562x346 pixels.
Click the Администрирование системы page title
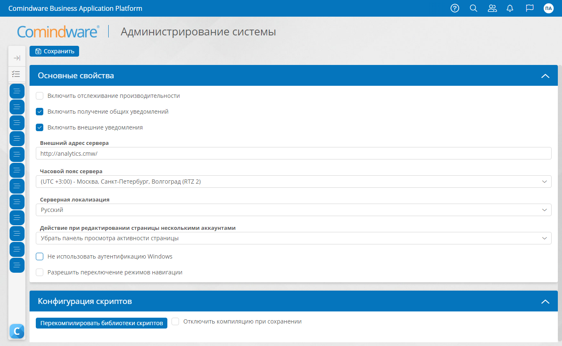(198, 32)
